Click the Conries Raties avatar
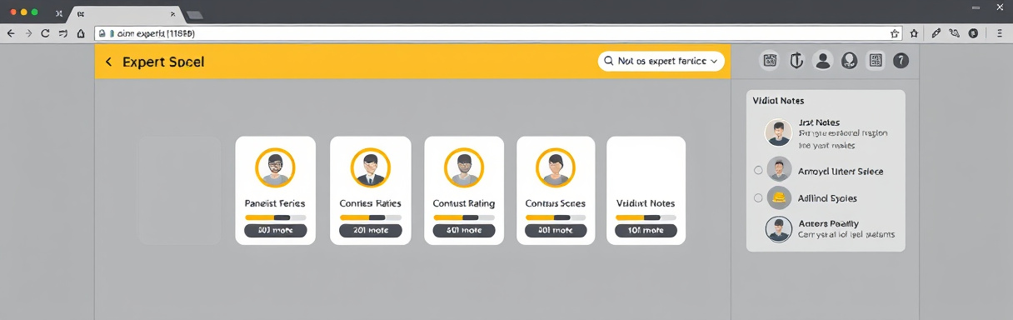Image resolution: width=1013 pixels, height=320 pixels. coord(370,168)
